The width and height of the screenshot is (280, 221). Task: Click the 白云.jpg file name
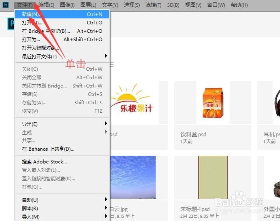118,209
